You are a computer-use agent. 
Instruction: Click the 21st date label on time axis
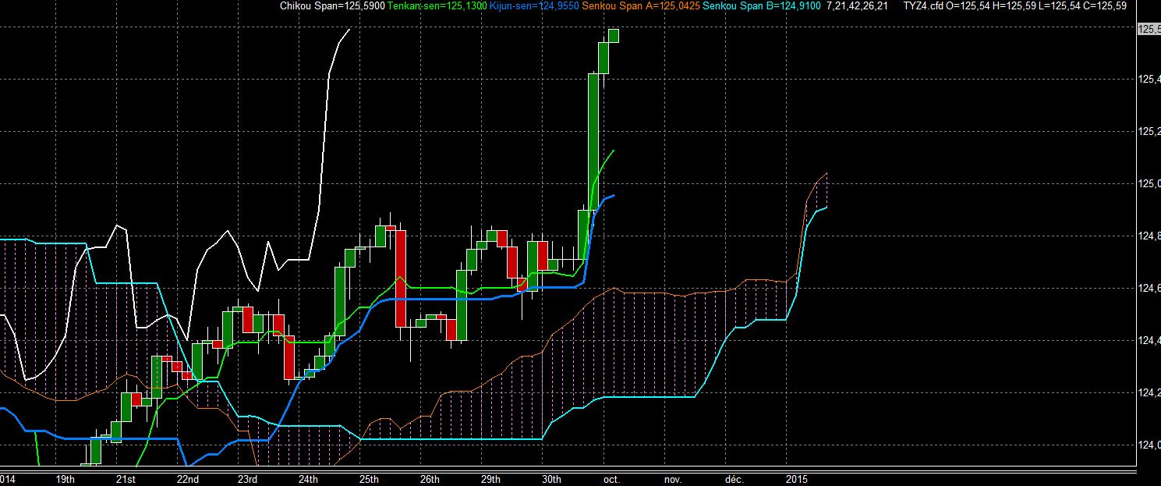point(126,478)
